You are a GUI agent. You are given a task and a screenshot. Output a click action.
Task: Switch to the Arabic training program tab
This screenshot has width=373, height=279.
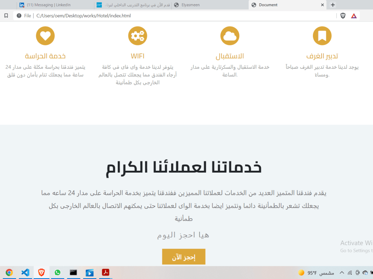tap(133, 5)
